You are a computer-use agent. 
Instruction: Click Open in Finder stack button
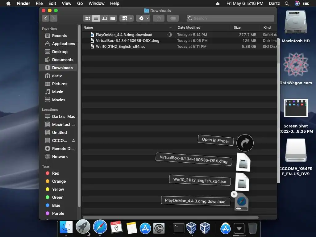coord(245,143)
